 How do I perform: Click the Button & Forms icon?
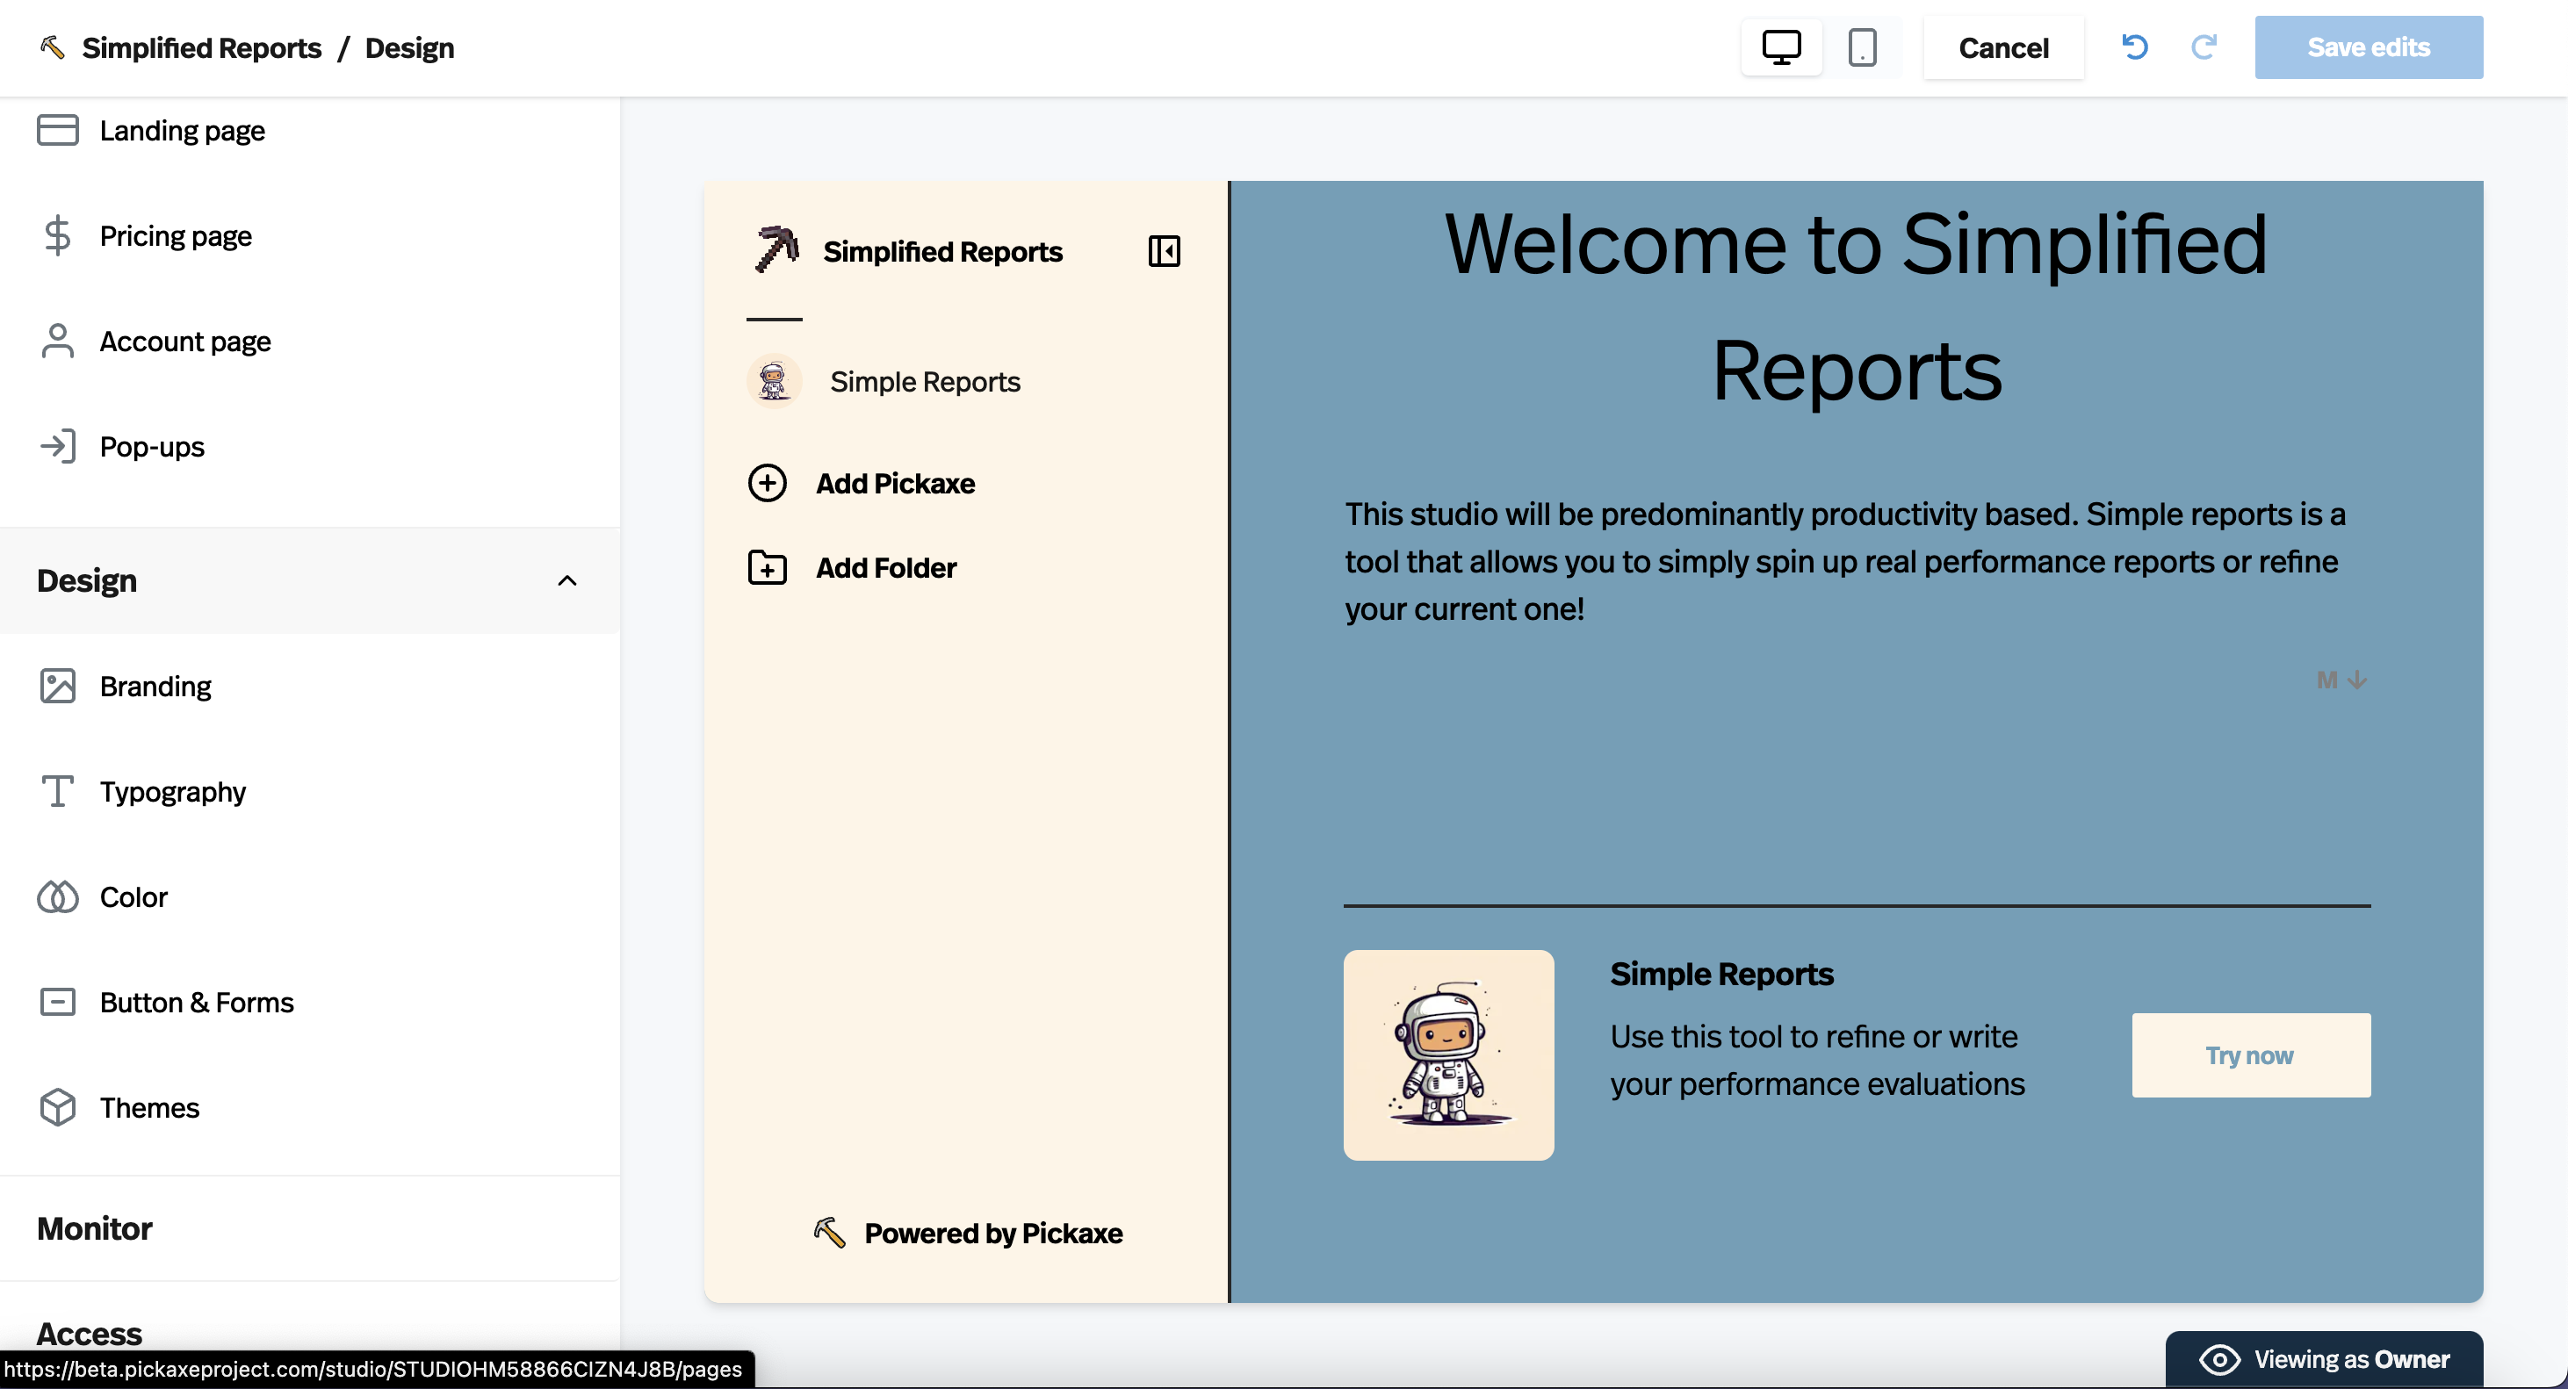(58, 1003)
